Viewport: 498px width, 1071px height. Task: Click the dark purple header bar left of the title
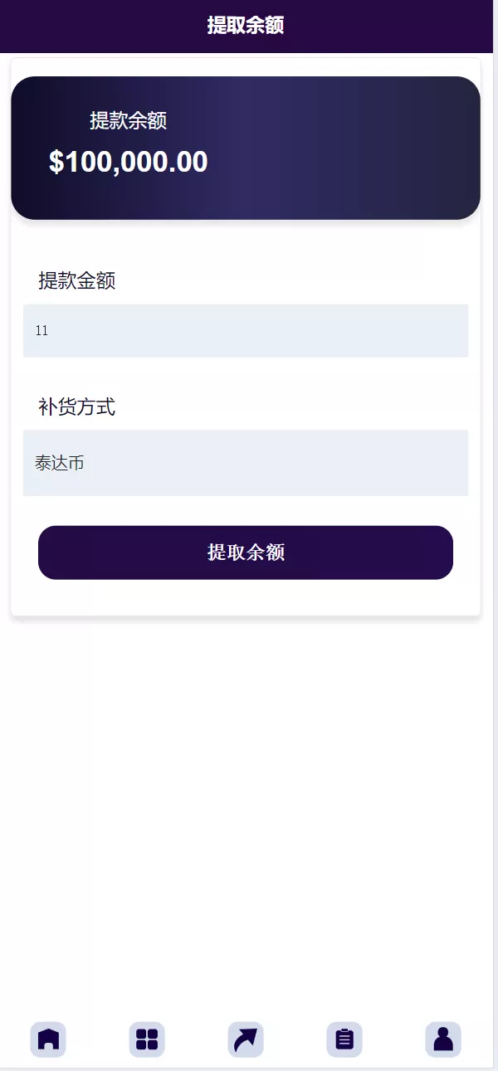[83, 26]
